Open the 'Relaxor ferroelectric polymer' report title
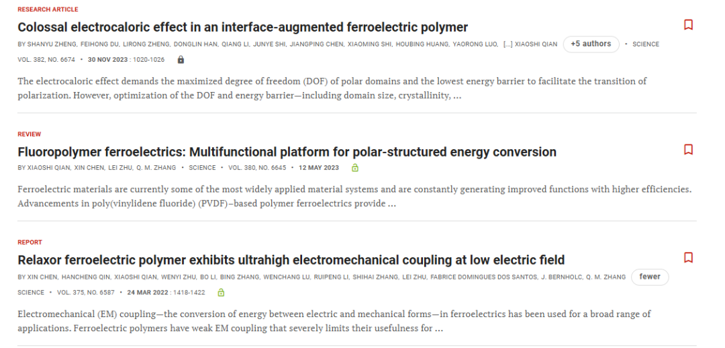The width and height of the screenshot is (725, 348). click(x=291, y=260)
